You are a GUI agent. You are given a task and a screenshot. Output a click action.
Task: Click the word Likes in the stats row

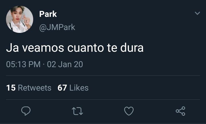(79, 88)
